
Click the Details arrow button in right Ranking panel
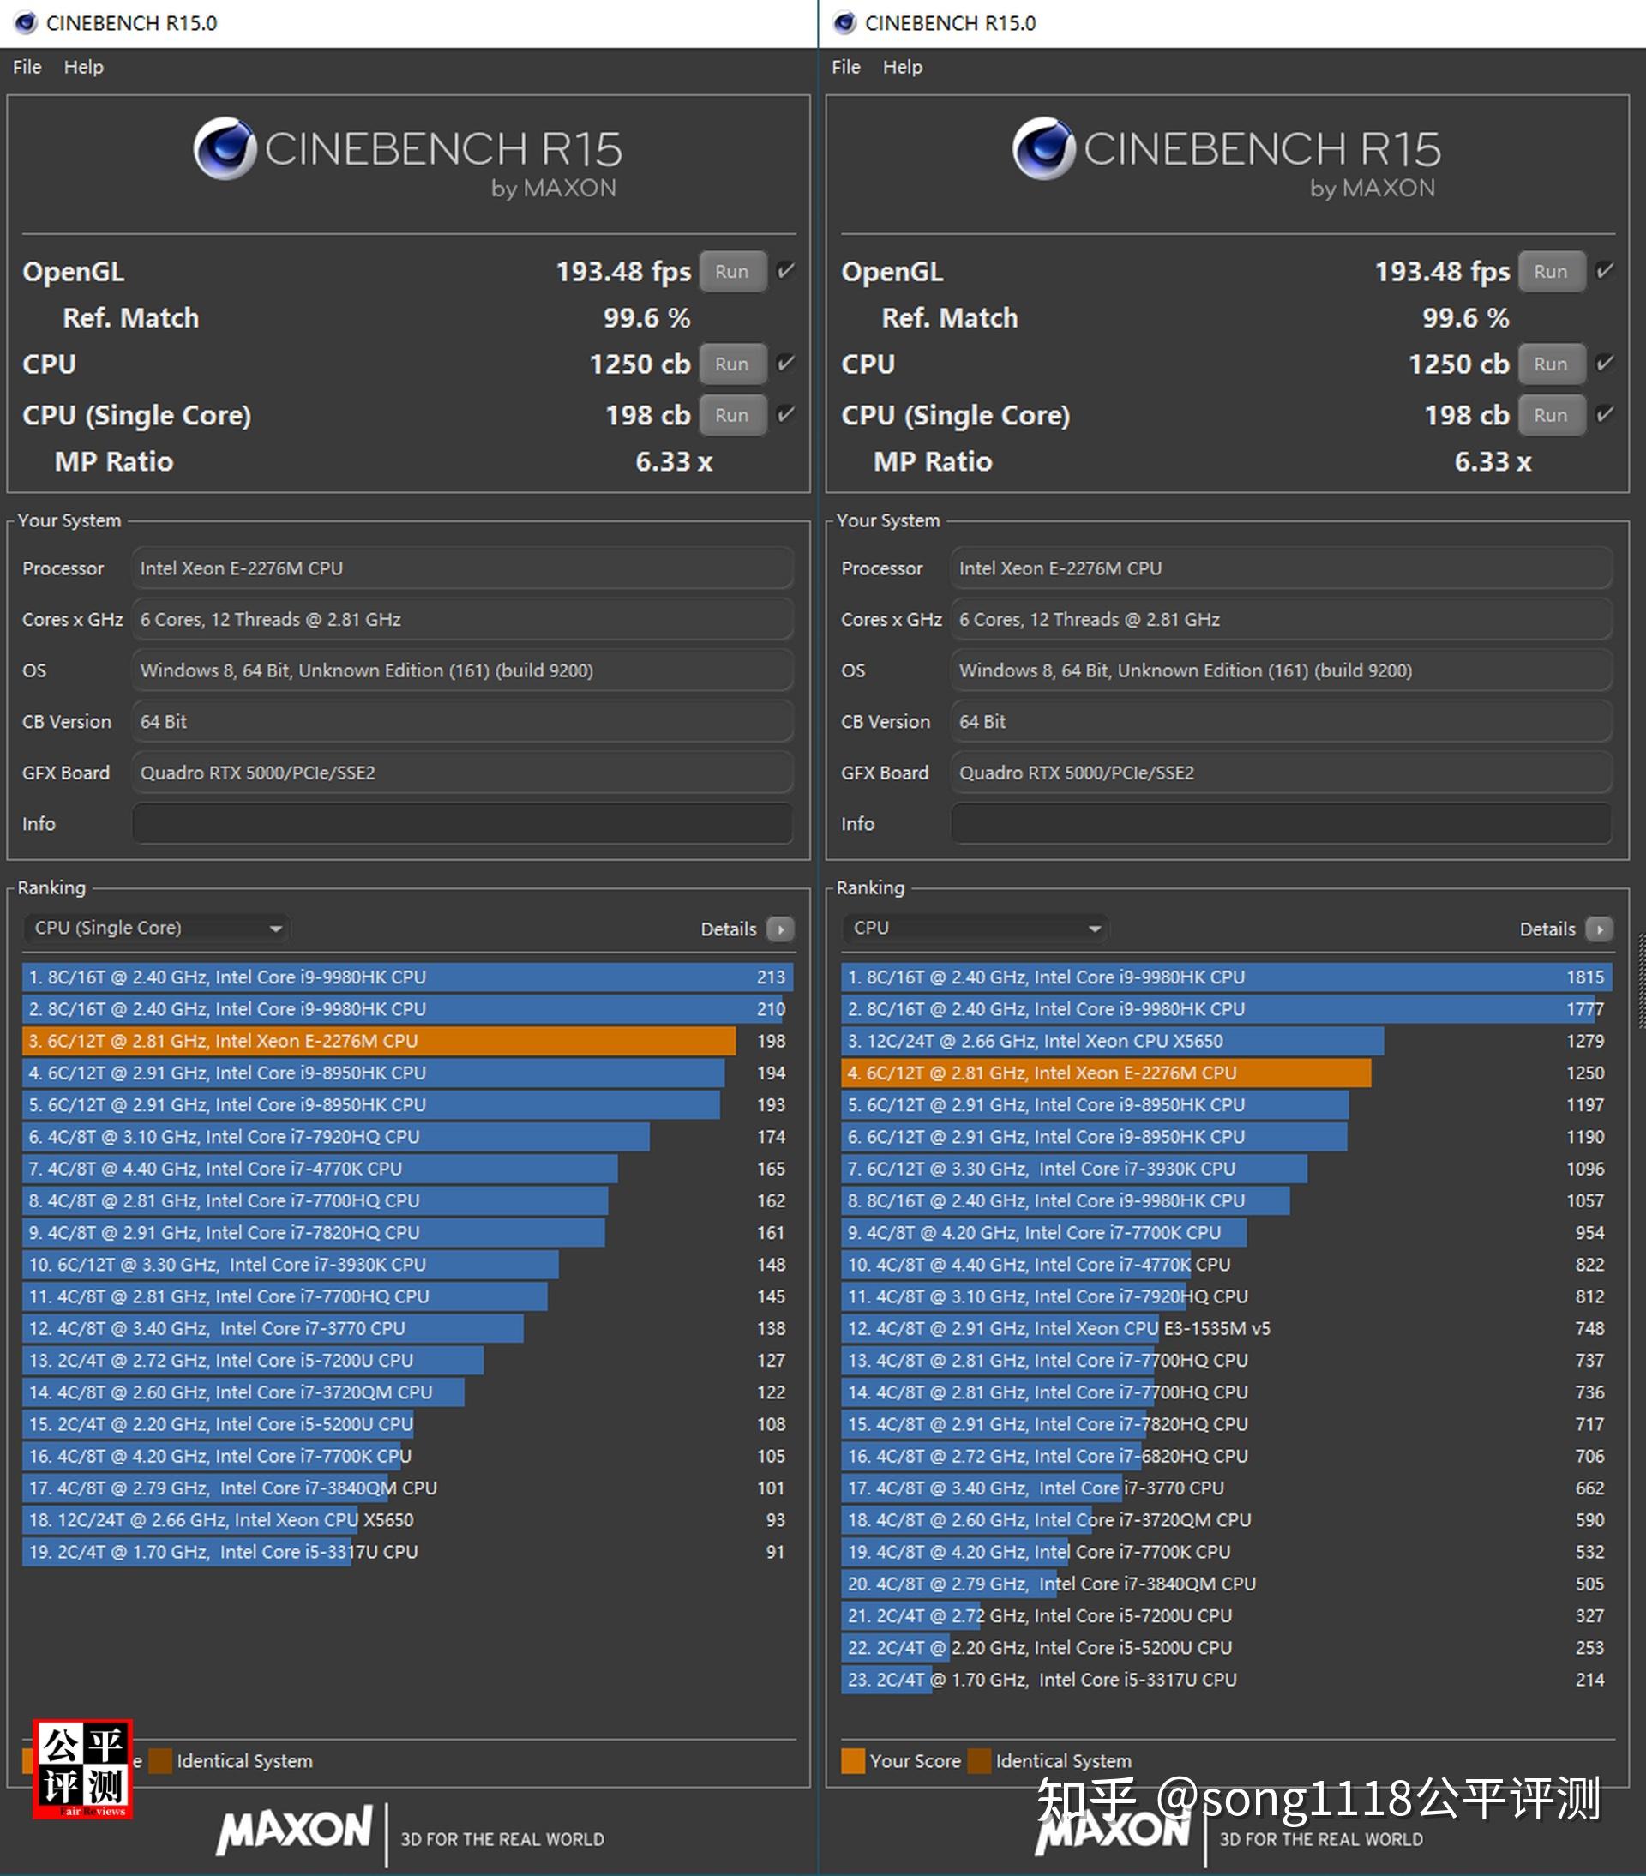point(1598,929)
